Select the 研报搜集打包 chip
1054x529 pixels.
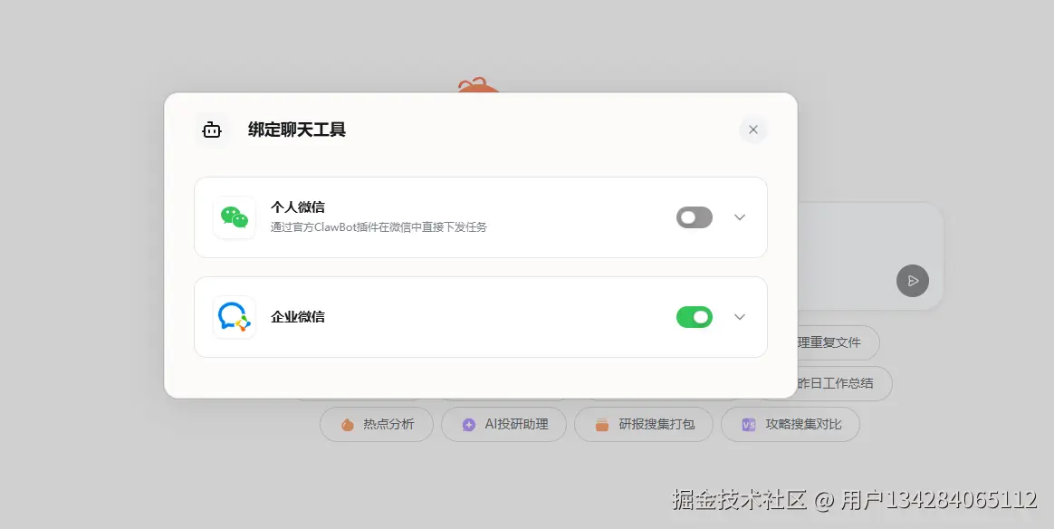point(644,424)
